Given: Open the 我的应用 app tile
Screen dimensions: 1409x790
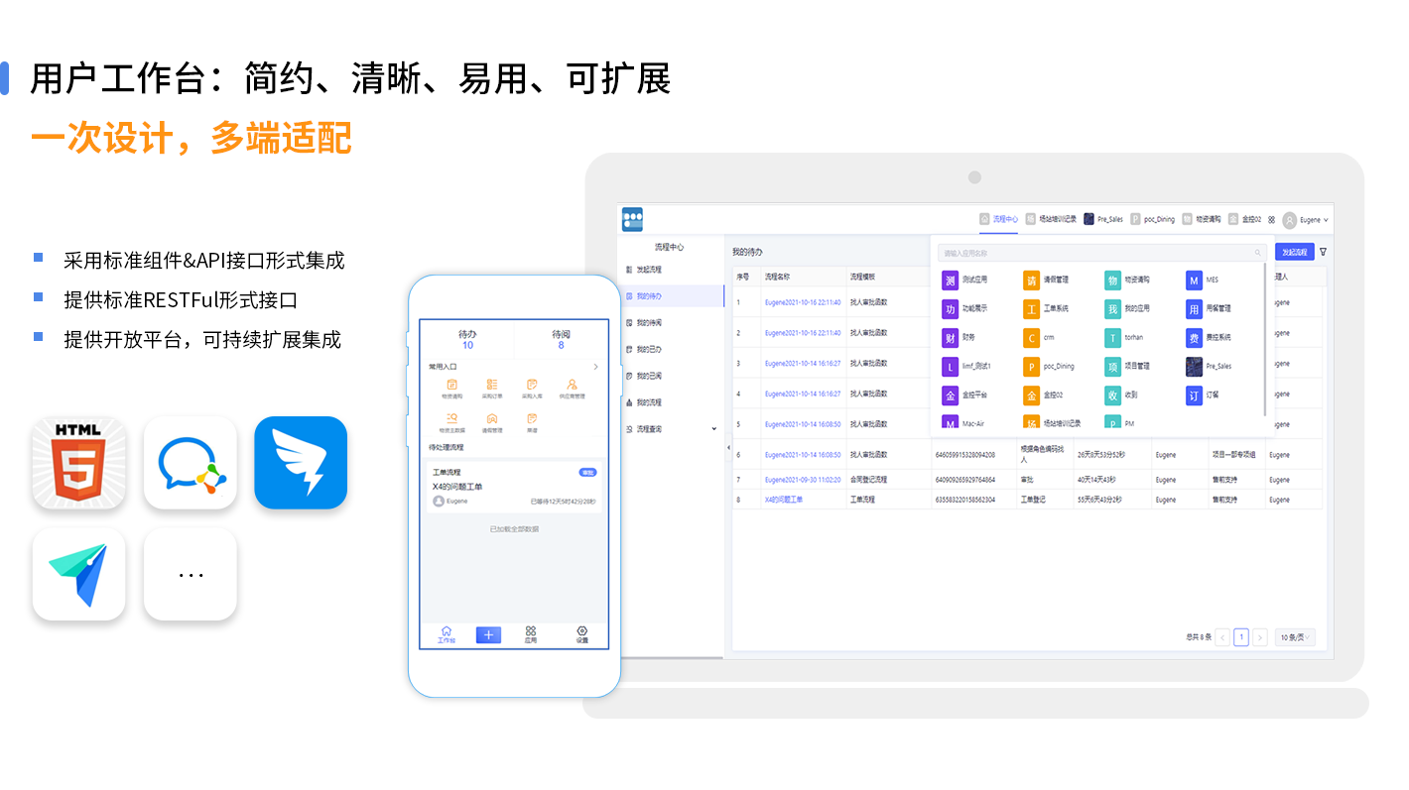Looking at the screenshot, I should (1128, 309).
